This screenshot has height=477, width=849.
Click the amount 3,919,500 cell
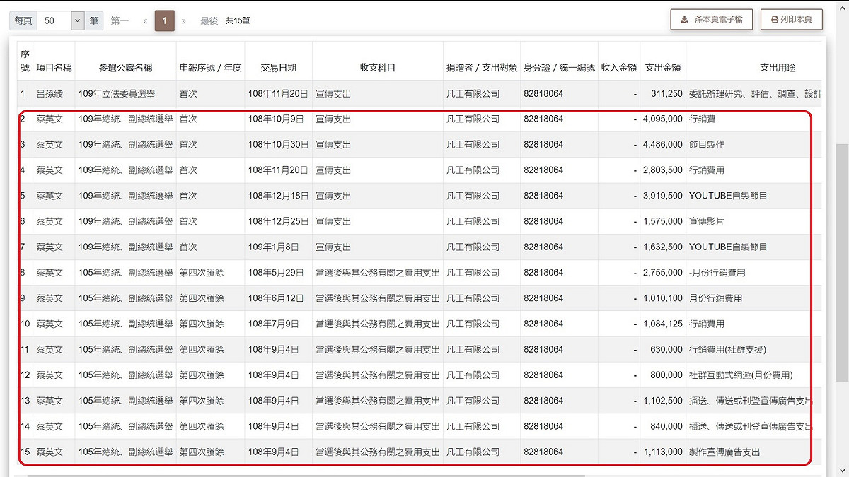663,196
